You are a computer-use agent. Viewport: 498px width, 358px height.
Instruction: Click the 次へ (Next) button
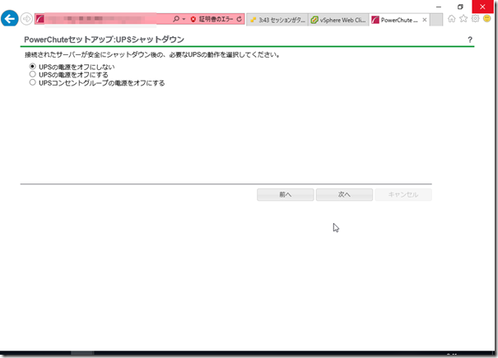344,194
